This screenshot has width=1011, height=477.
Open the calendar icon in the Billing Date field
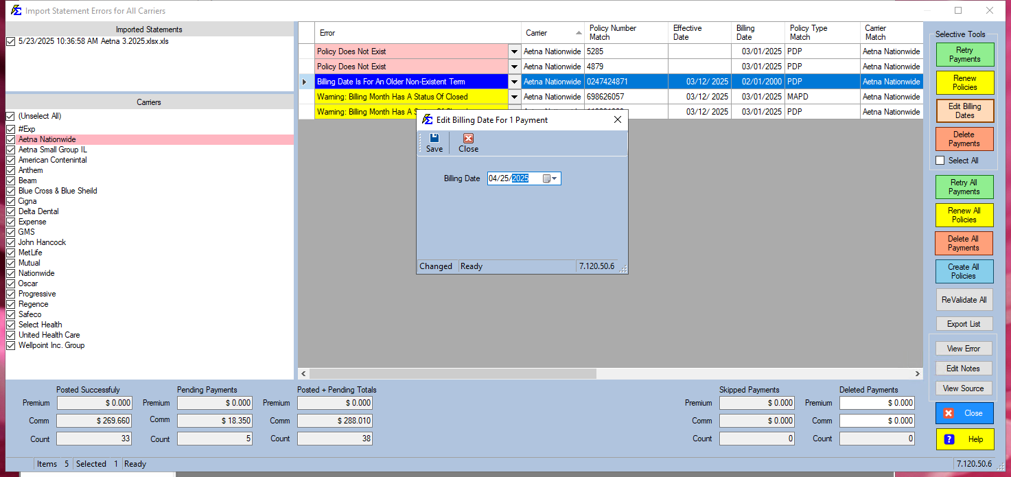(x=545, y=178)
